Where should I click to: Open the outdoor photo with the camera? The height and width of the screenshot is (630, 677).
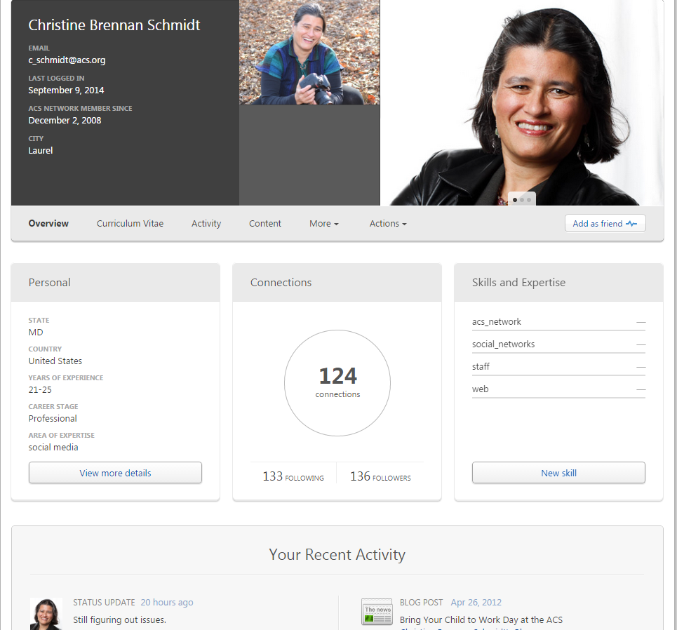pos(309,53)
